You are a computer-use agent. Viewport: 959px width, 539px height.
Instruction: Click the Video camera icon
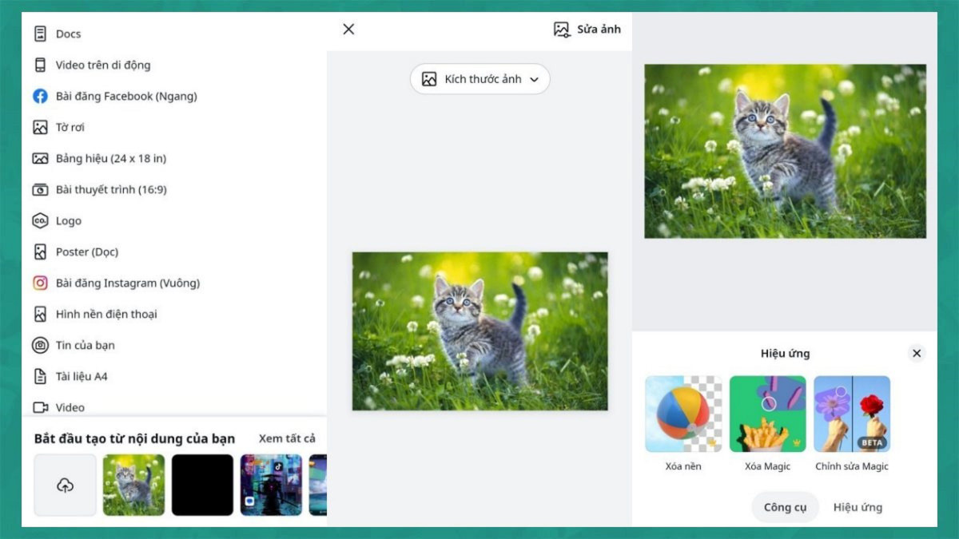coord(40,407)
